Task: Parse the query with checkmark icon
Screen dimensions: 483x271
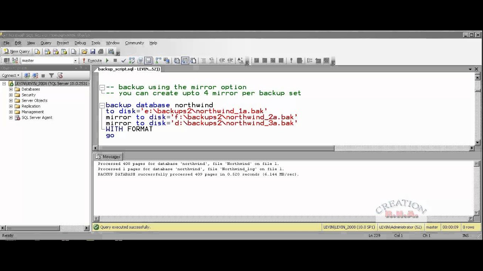Action: (x=123, y=61)
